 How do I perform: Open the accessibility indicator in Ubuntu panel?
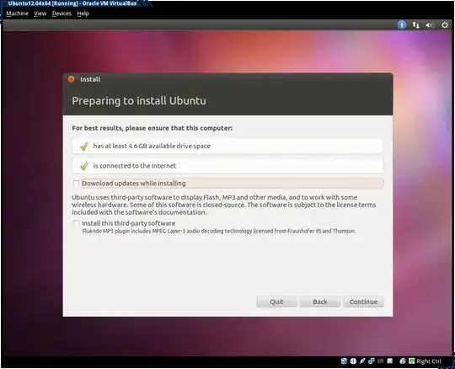click(402, 25)
